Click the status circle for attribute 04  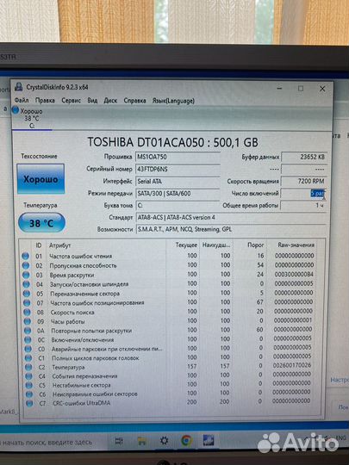(x=27, y=284)
